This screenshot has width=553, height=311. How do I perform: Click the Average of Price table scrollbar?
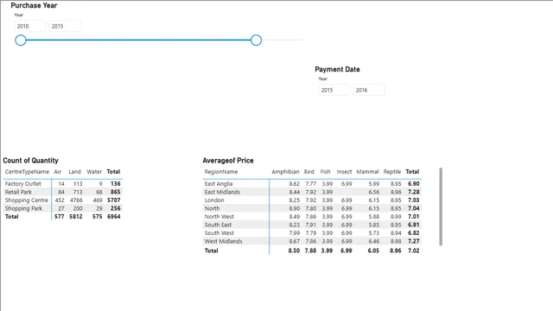[441, 206]
